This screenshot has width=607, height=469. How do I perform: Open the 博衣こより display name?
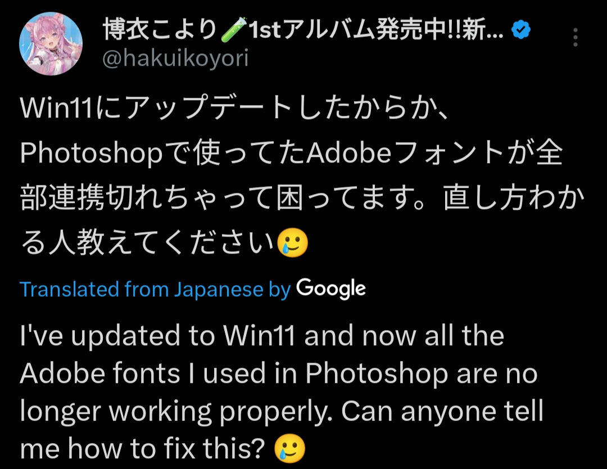point(160,30)
